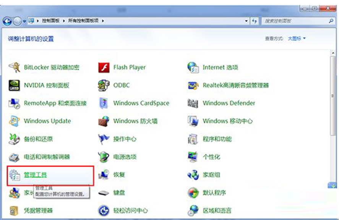Viewport: 339px width, 220px height.
Task: Click the 管理工具 link text
Action: 35,175
